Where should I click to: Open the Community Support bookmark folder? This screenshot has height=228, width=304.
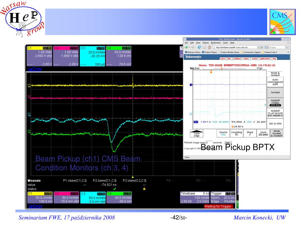click(251, 52)
